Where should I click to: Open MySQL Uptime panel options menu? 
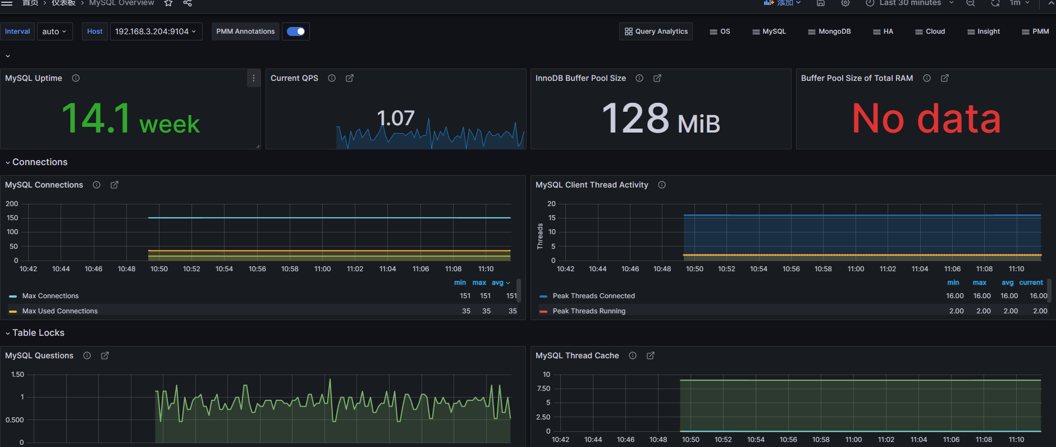coord(254,78)
